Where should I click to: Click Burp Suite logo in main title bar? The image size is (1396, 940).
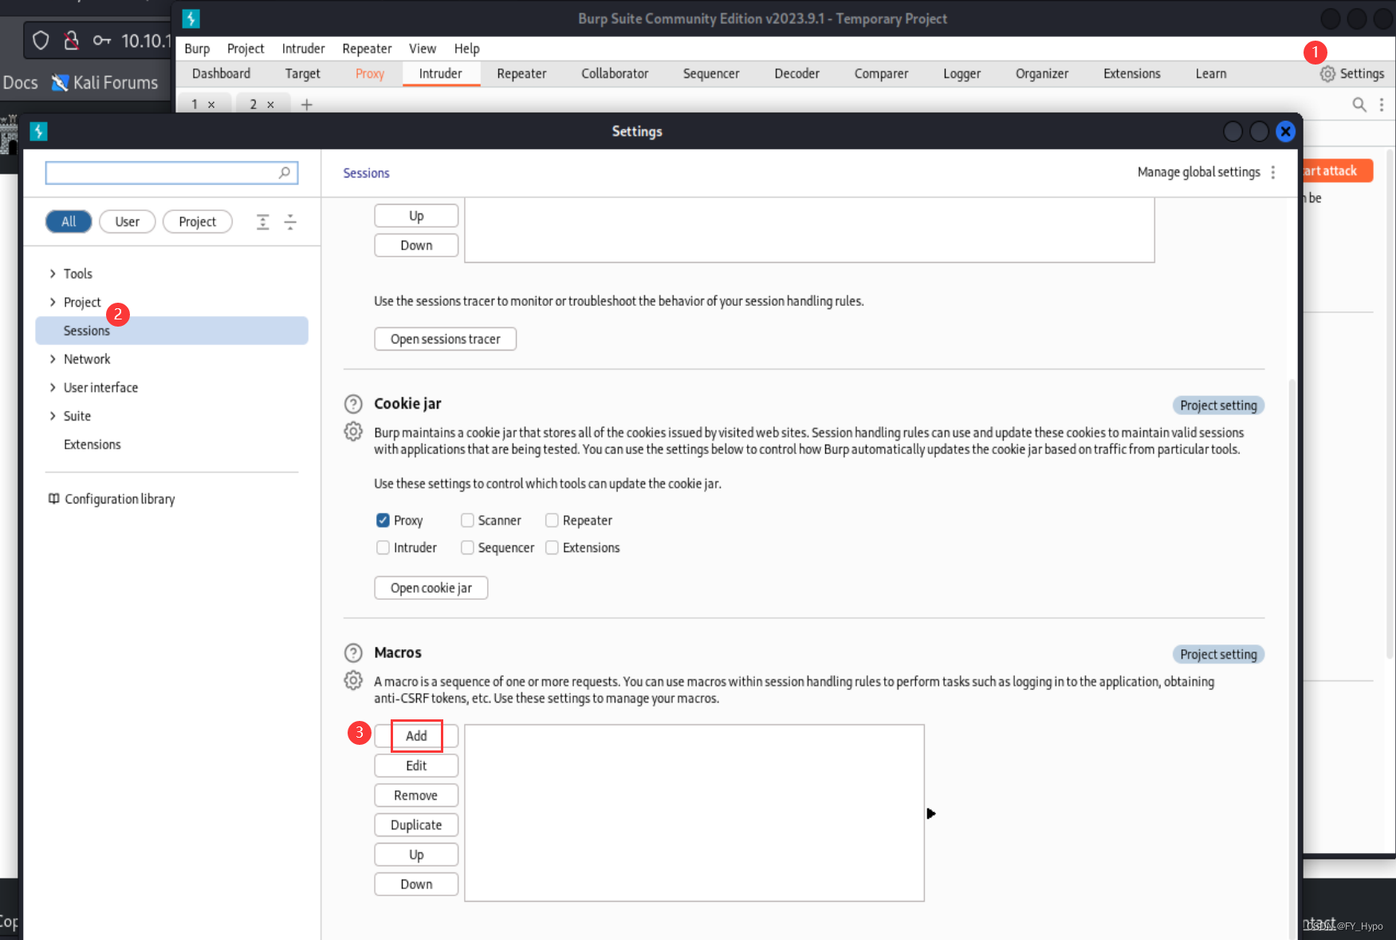pyautogui.click(x=191, y=18)
